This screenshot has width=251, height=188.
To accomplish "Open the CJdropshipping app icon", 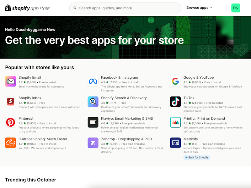I will pos(10,143).
